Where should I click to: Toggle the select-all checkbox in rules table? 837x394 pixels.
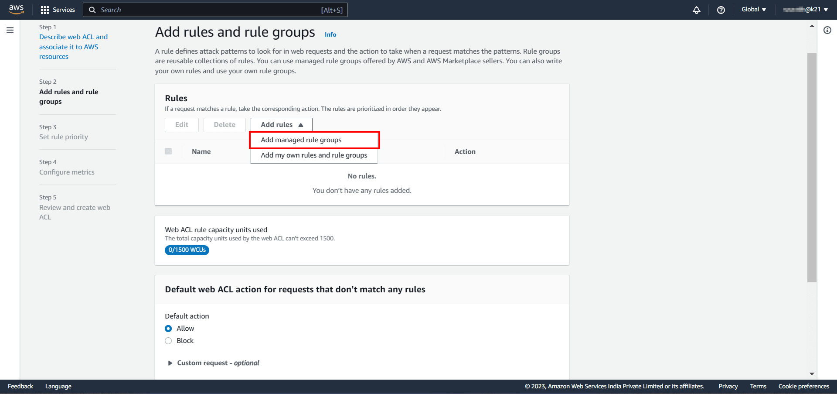(168, 151)
